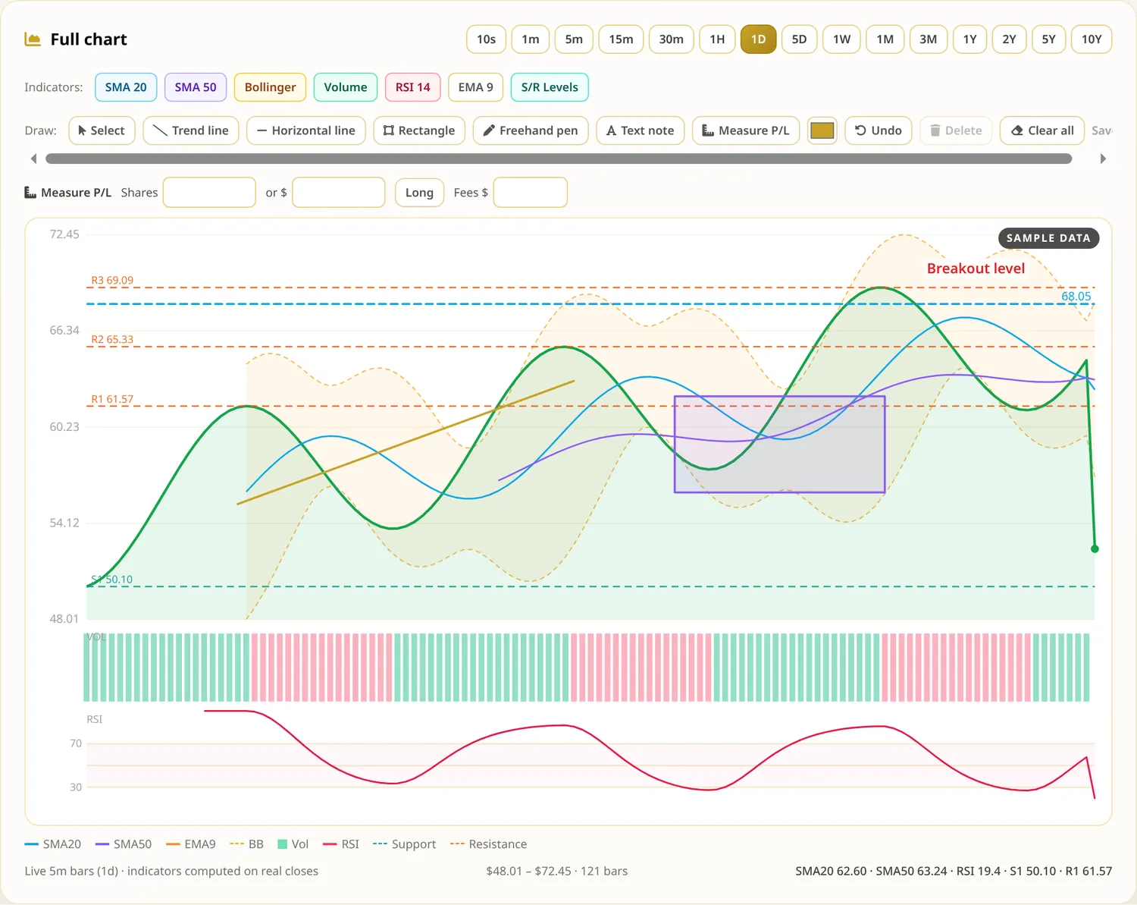Viewport: 1137px width, 905px height.
Task: Enable the EMA 9 indicator
Action: 475,87
